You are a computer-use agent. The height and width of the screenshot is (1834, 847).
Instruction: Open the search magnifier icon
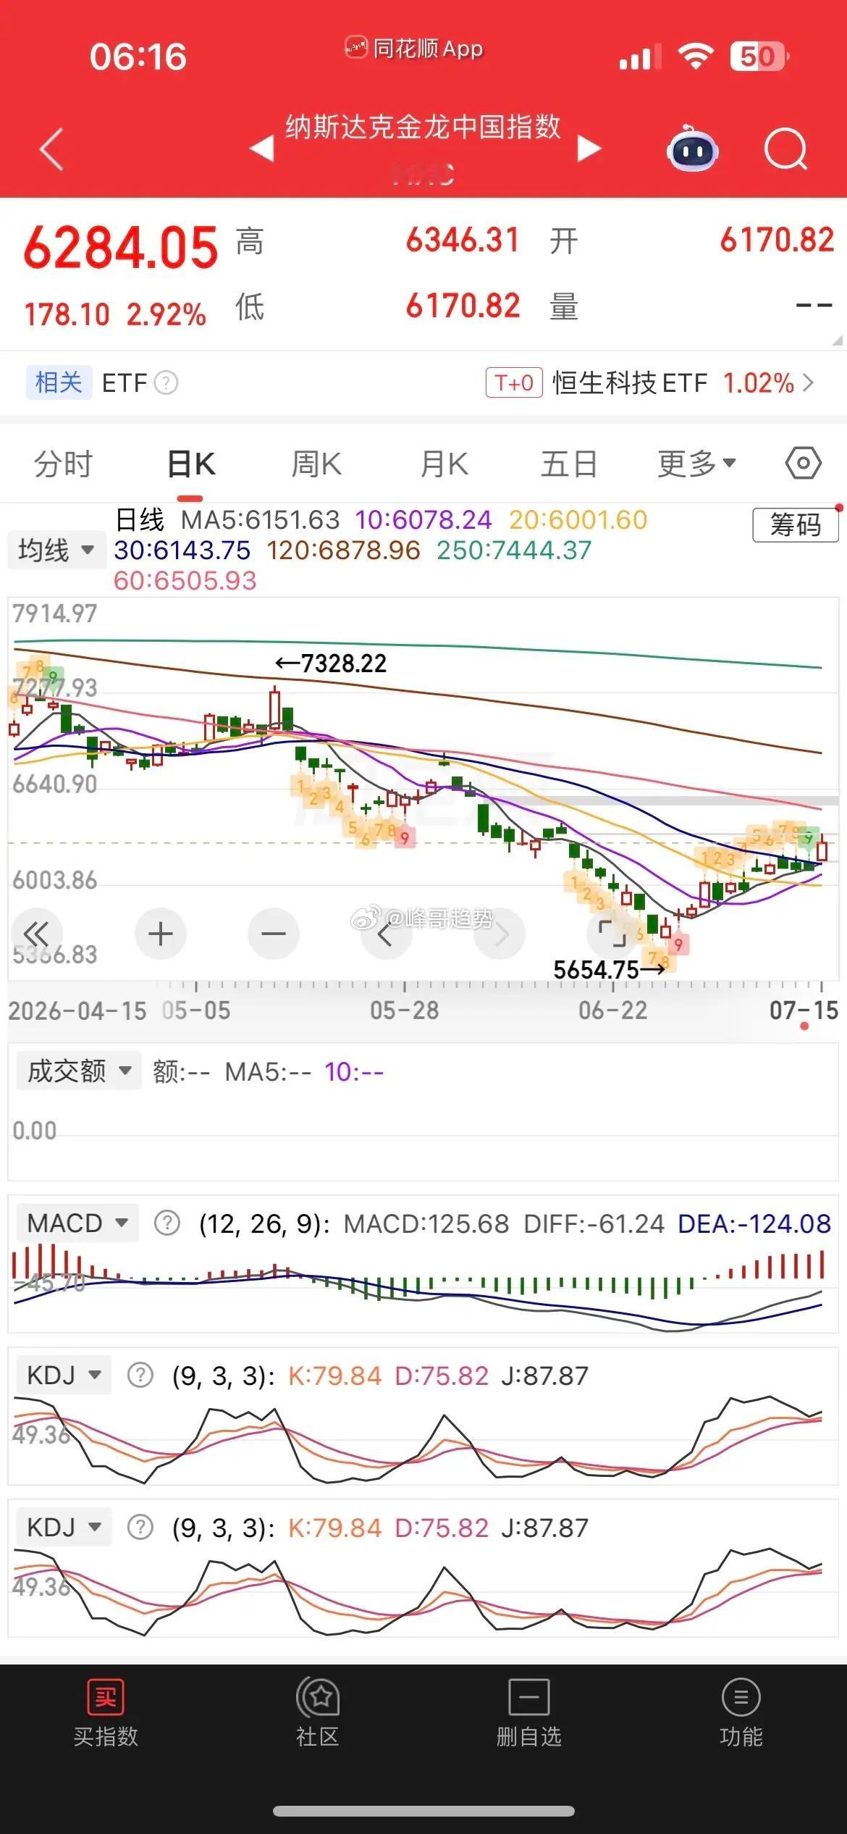click(x=785, y=148)
